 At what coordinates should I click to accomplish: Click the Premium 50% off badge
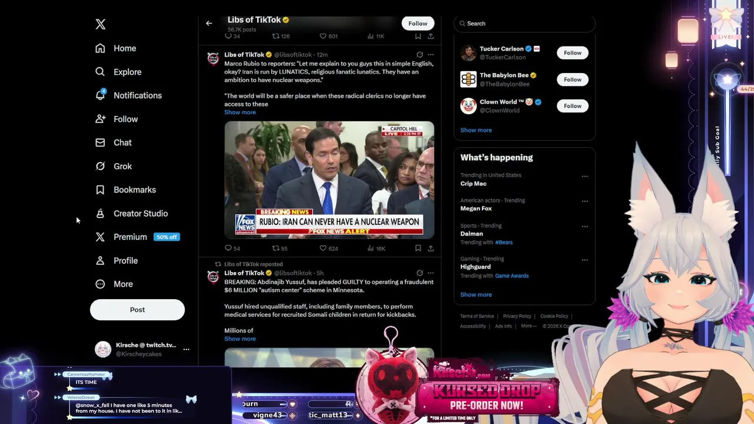click(x=167, y=237)
